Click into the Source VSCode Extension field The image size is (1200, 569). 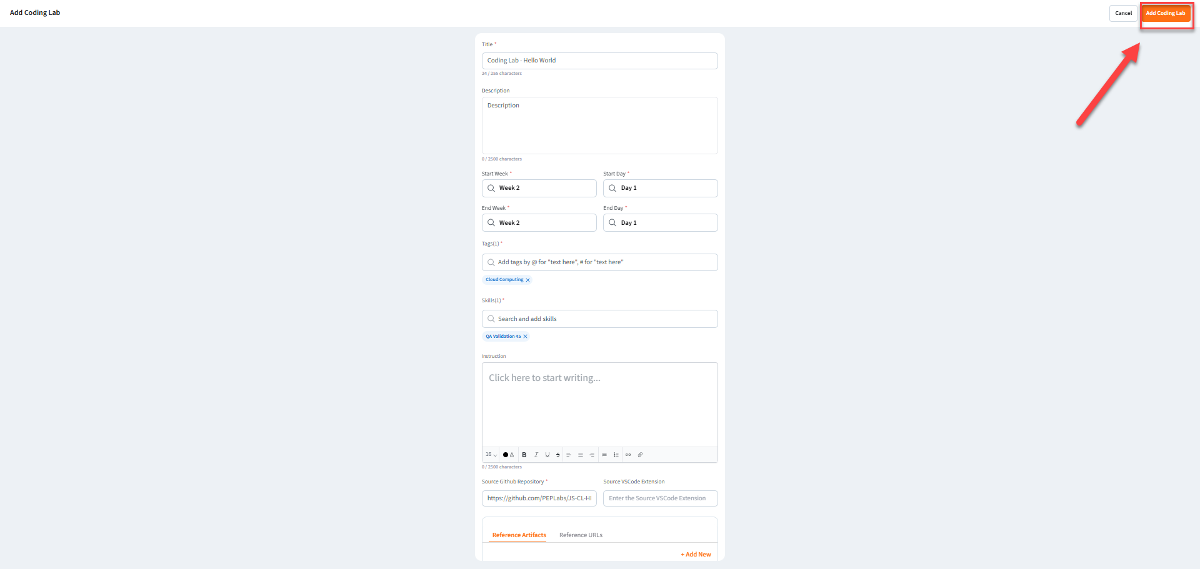pos(660,498)
